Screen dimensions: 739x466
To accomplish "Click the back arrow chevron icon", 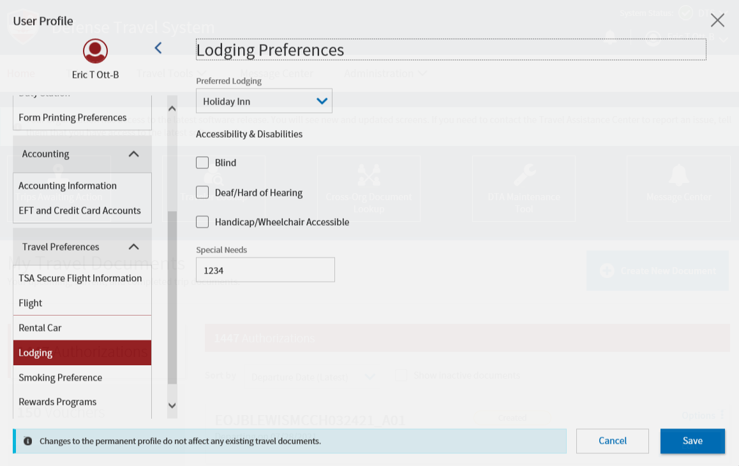I will click(x=158, y=48).
